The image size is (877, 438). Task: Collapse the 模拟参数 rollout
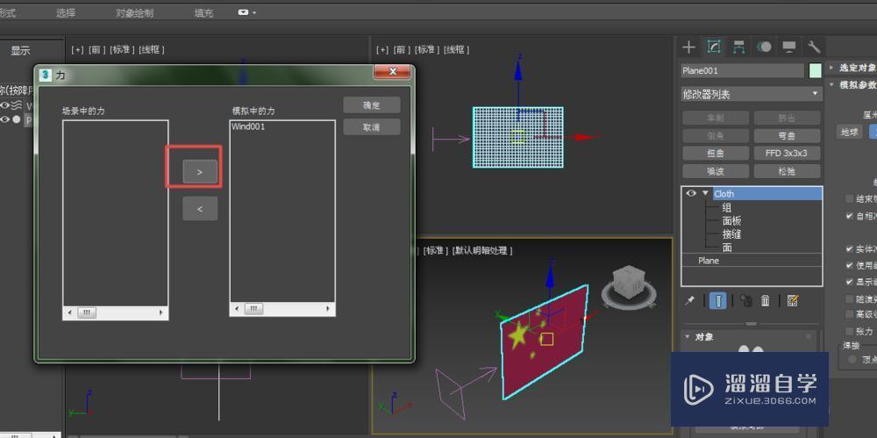click(831, 84)
